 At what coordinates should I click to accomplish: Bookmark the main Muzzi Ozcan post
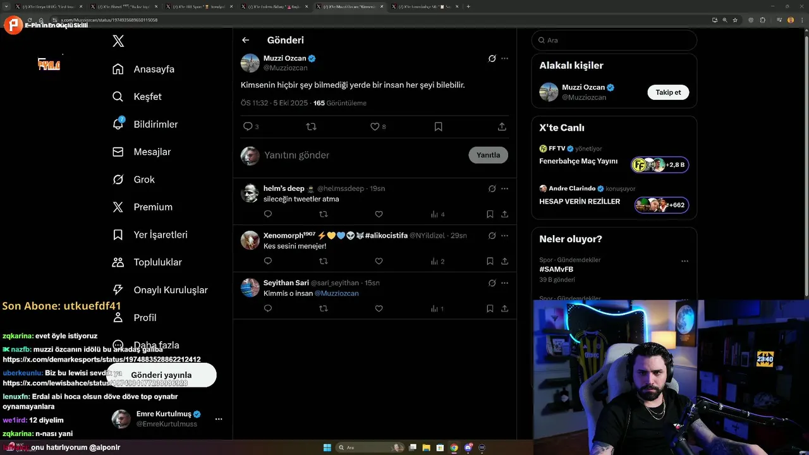click(438, 126)
